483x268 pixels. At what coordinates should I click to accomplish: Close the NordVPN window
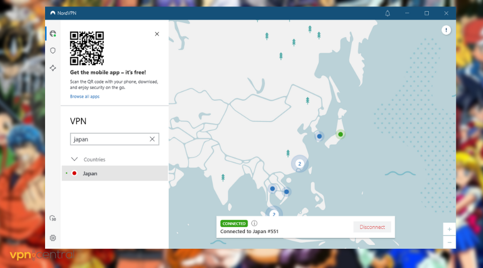447,13
